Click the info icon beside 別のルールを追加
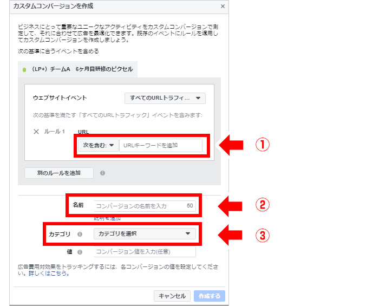Image resolution: width=379 pixels, height=306 pixels. (x=102, y=173)
